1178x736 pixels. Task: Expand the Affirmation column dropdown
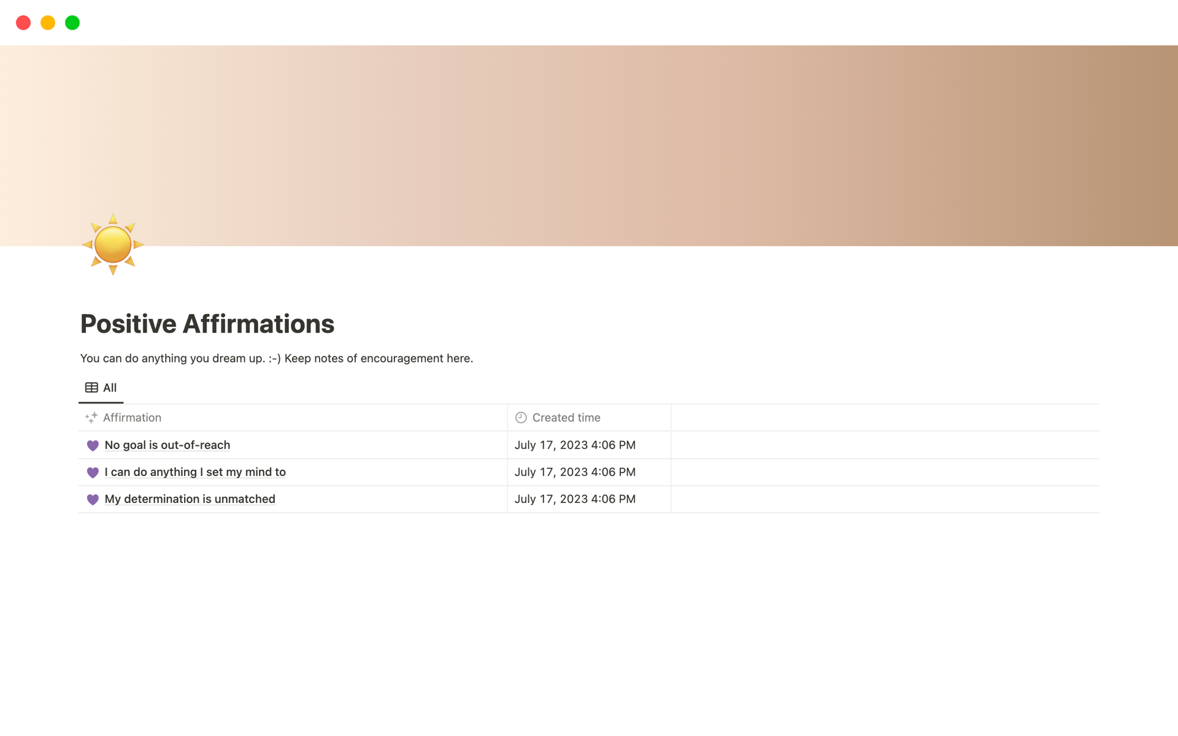click(x=133, y=416)
